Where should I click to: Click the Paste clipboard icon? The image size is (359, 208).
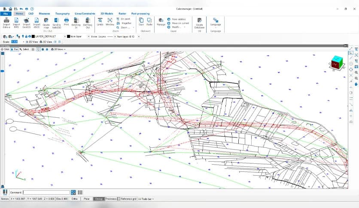point(149,22)
